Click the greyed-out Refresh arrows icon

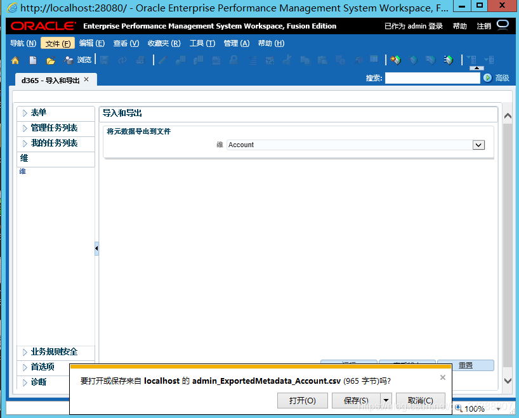[123, 60]
